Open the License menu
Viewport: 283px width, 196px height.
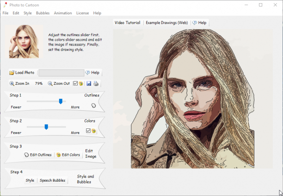[82, 13]
